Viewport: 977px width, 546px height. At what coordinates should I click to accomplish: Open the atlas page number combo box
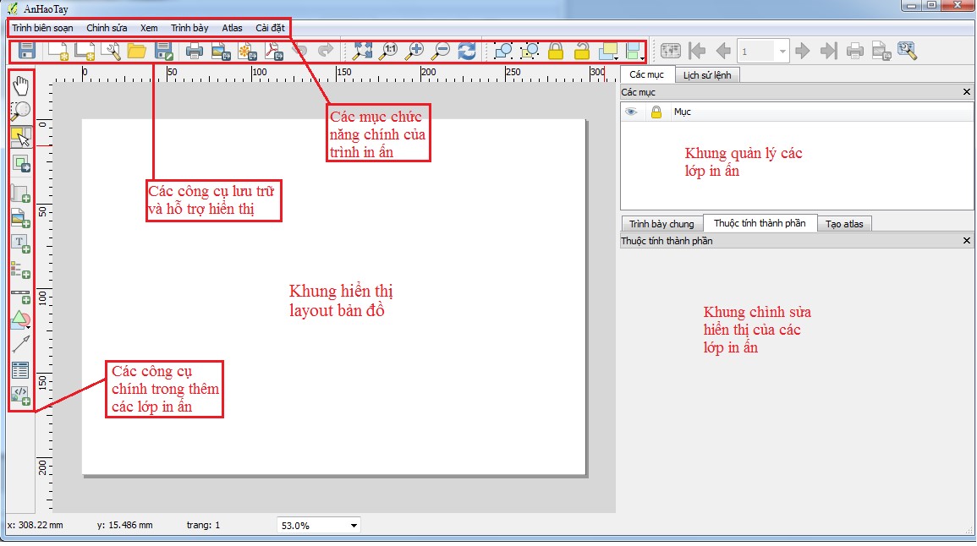coord(763,52)
